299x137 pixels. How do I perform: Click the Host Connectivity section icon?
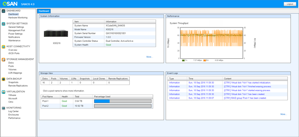(3, 47)
